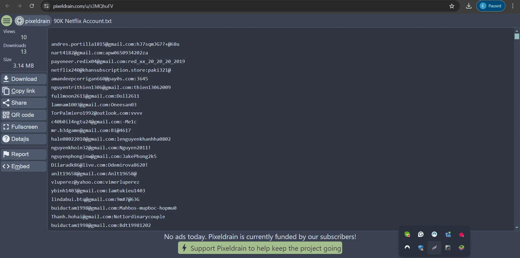Viewport: 520px width, 258px height.
Task: Open the Chrome downloads tray icon
Action: [469, 6]
